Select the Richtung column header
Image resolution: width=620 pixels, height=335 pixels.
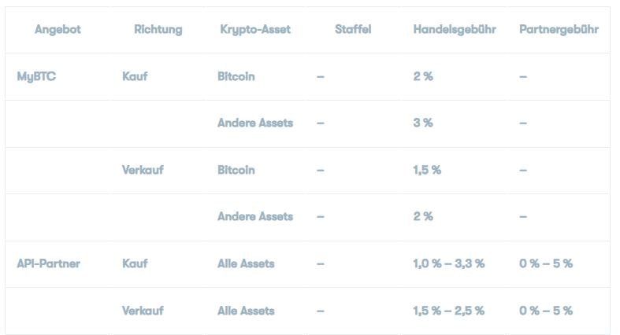pyautogui.click(x=158, y=30)
